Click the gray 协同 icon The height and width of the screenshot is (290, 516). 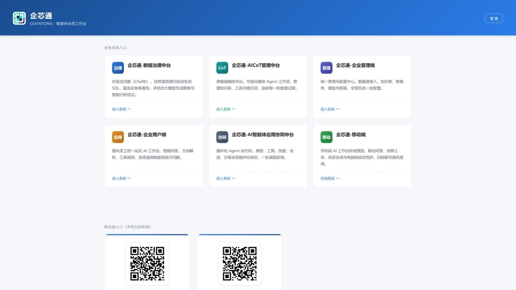pyautogui.click(x=222, y=137)
